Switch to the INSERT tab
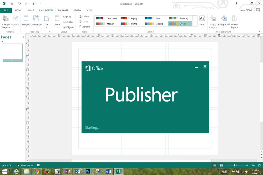The height and width of the screenshot is (175, 263). [30, 10]
